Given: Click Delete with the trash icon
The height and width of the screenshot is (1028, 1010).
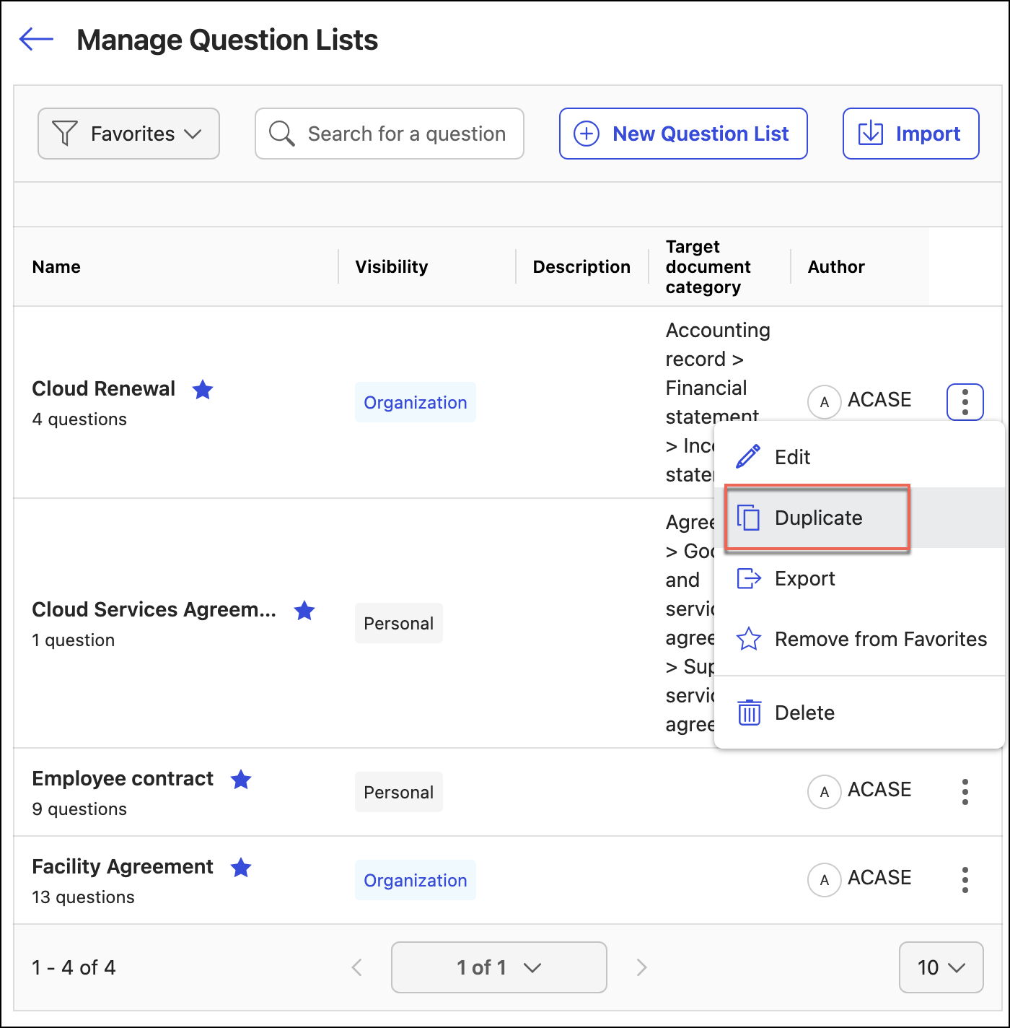Looking at the screenshot, I should point(804,713).
